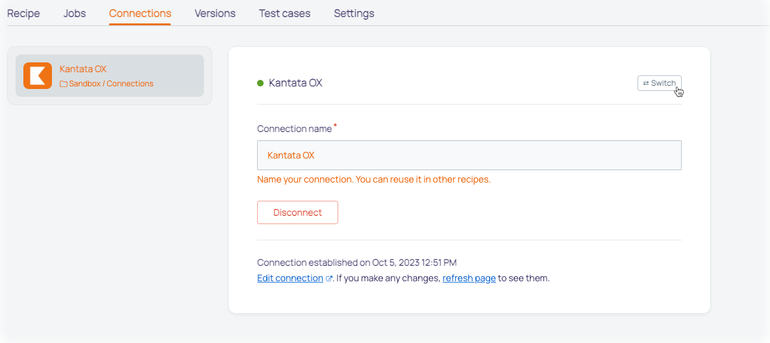Click the green connection status dot
770x343 pixels.
261,83
